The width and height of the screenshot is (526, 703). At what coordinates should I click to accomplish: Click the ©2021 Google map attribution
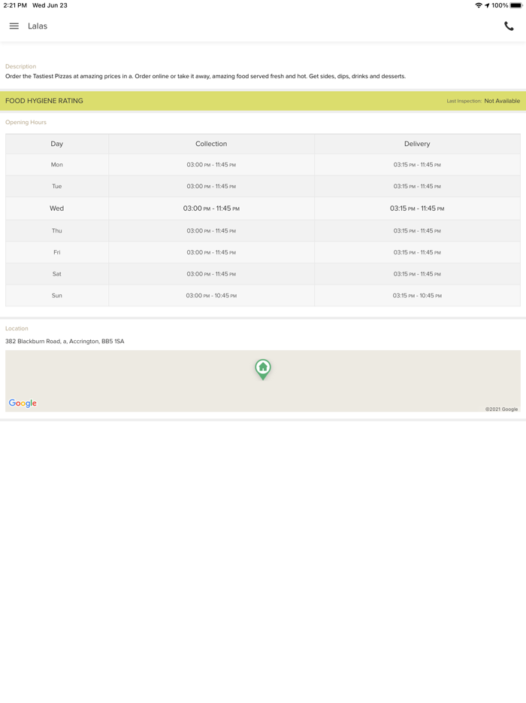(x=501, y=409)
